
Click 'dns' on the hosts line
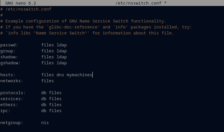pyautogui.click(x=60, y=75)
